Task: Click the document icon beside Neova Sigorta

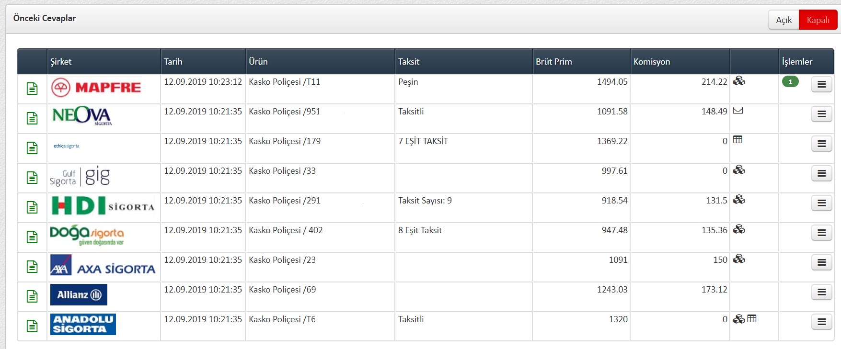Action: coord(32,118)
